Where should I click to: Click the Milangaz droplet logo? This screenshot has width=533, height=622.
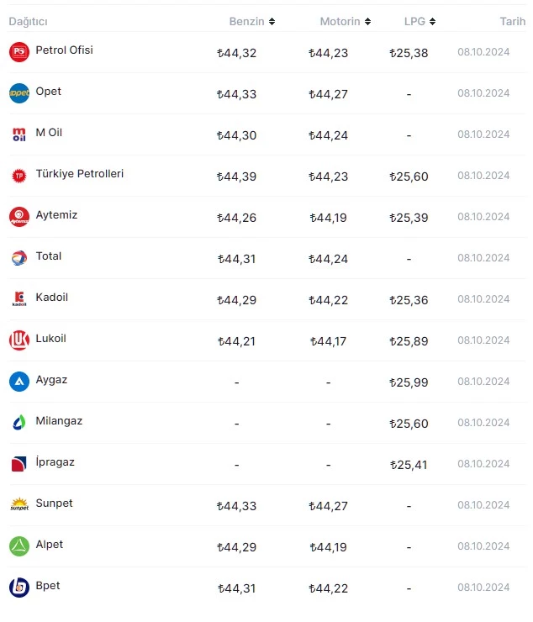pos(18,423)
